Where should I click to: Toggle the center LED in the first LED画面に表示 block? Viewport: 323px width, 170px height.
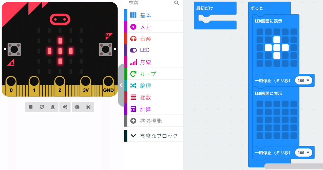coord(277,48)
